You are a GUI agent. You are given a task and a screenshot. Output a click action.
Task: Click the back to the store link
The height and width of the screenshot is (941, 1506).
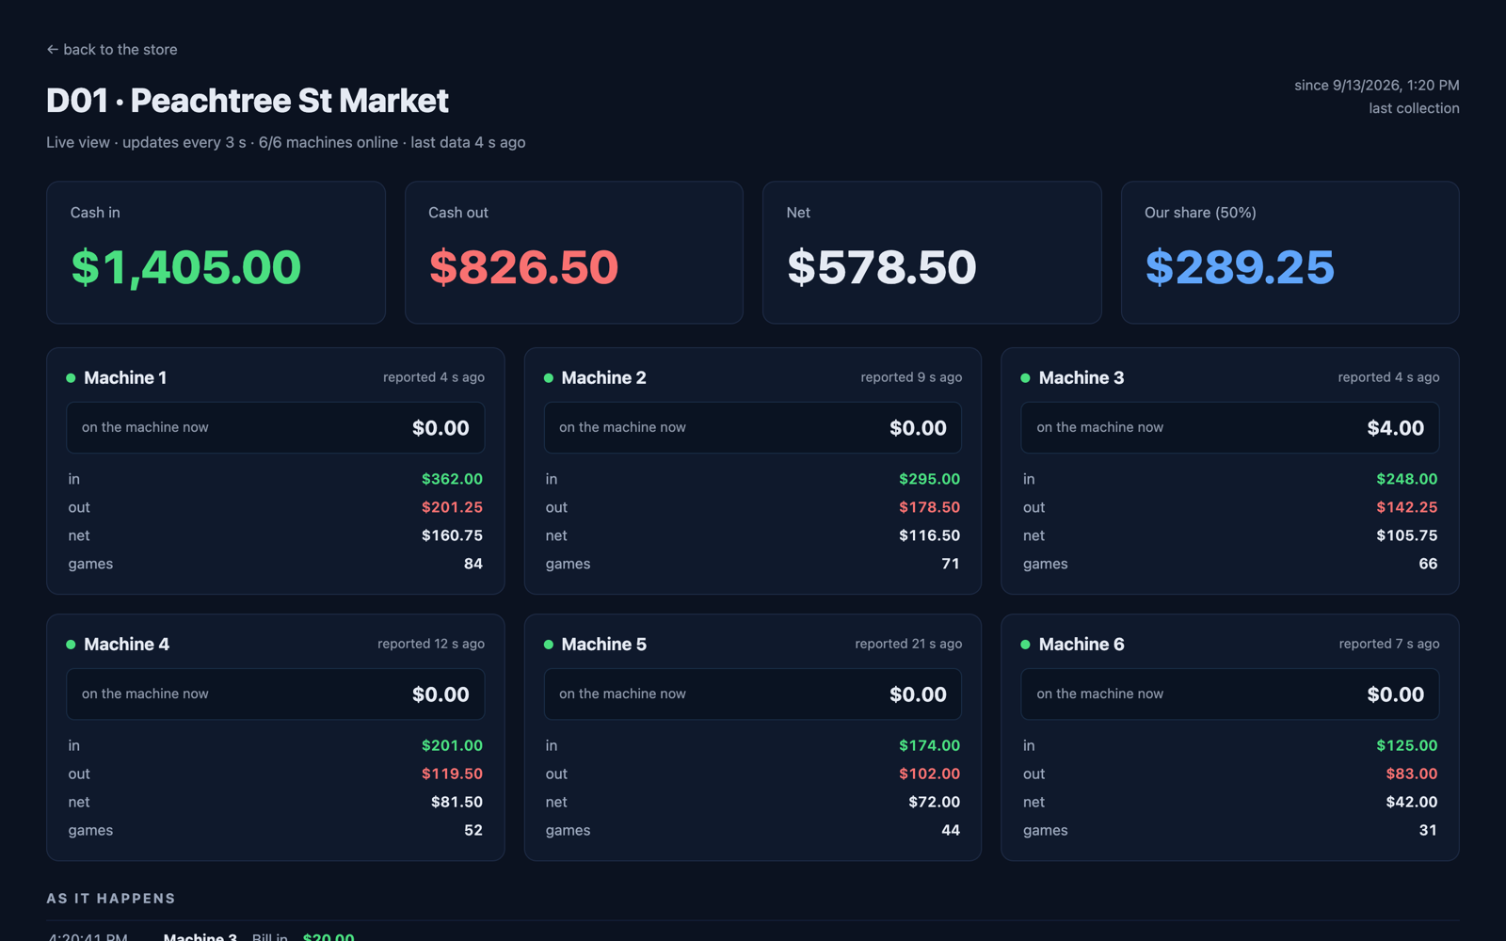[x=112, y=49]
